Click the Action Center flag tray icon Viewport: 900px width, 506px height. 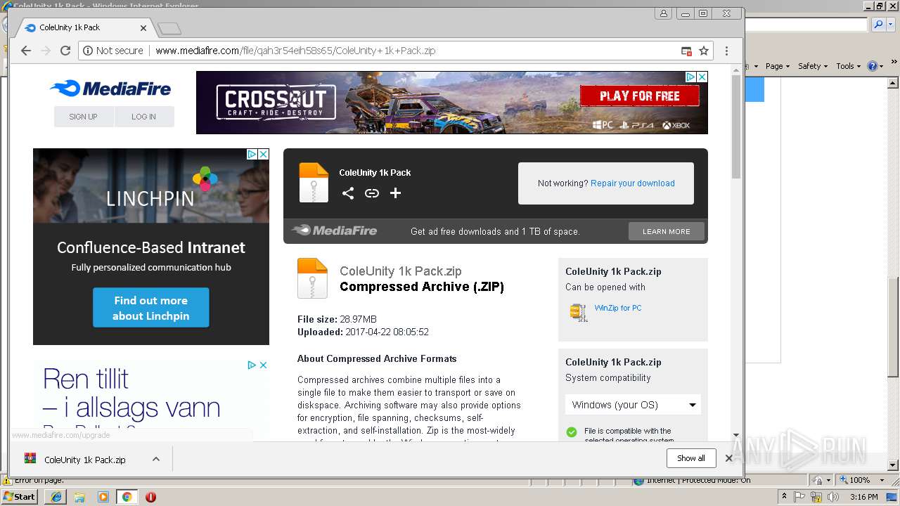pyautogui.click(x=799, y=497)
